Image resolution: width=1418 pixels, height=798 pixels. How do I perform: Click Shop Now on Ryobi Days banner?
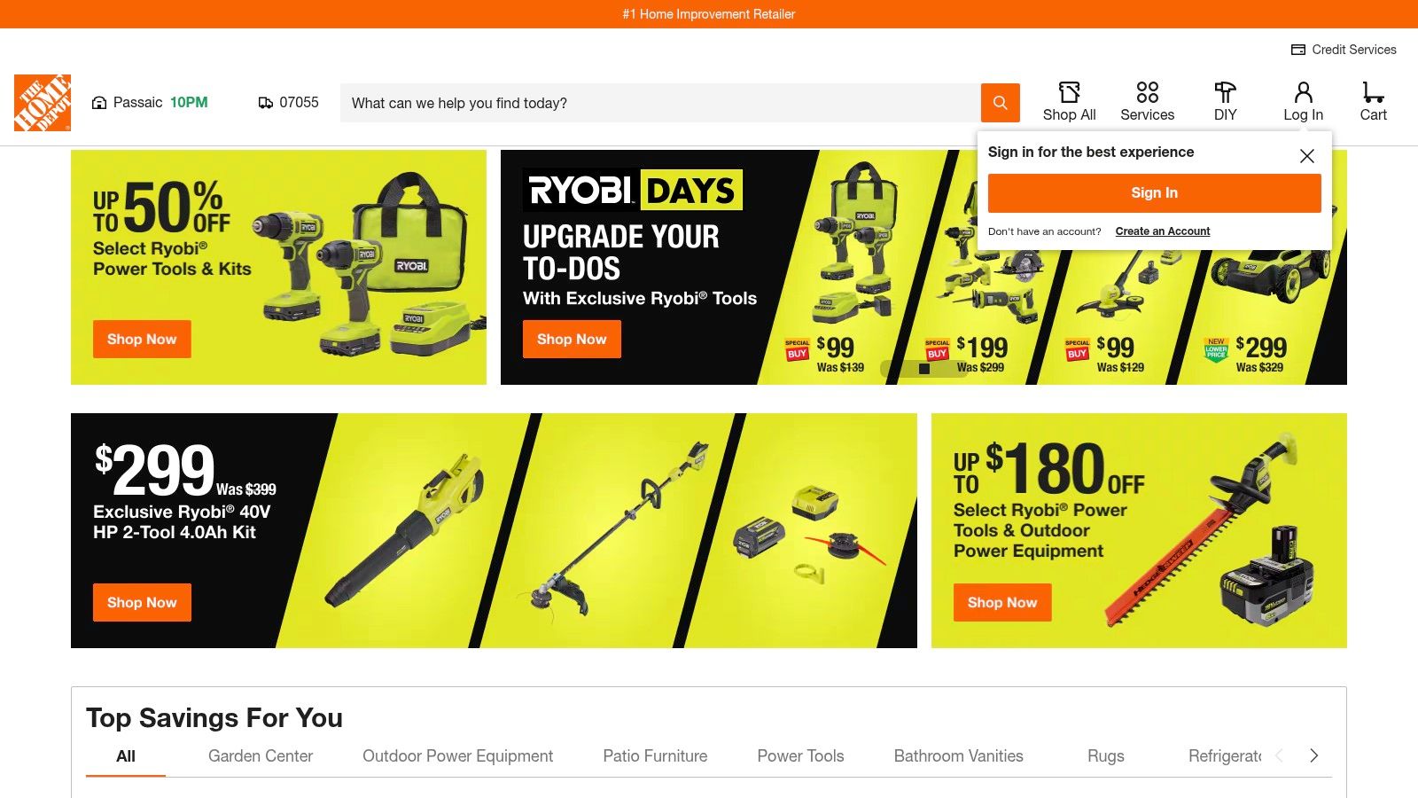pyautogui.click(x=572, y=340)
